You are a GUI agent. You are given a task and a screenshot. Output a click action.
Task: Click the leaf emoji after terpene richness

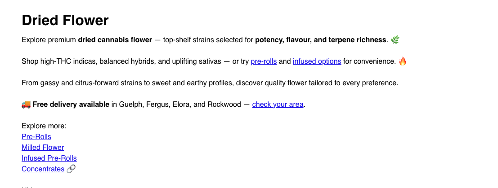click(x=395, y=40)
